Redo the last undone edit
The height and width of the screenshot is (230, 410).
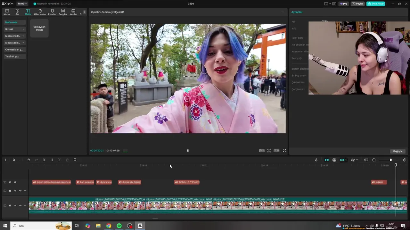tap(37, 160)
